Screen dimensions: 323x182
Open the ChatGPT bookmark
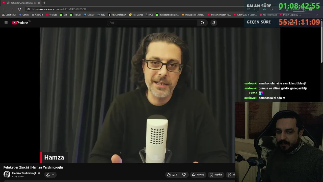37,15
